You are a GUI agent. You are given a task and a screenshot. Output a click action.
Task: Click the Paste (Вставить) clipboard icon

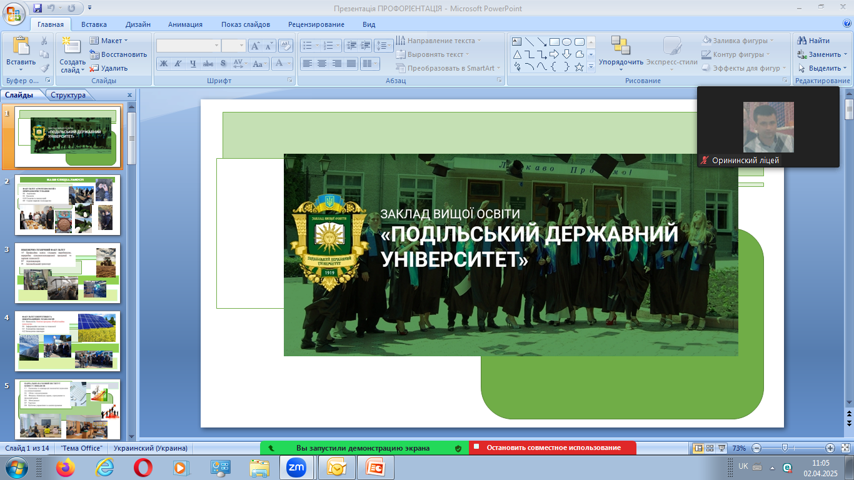(21, 47)
